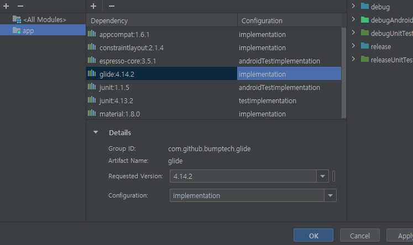Select the debugUnitTest variant label
Viewport: 413px width, 245px height.
coord(392,33)
